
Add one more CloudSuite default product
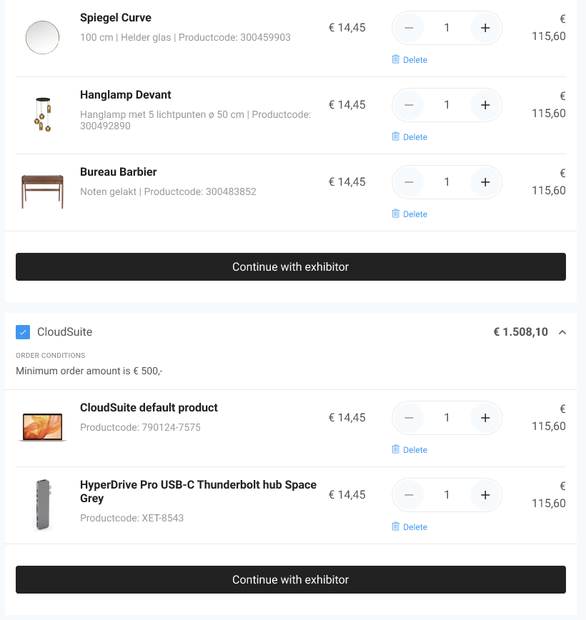(485, 418)
